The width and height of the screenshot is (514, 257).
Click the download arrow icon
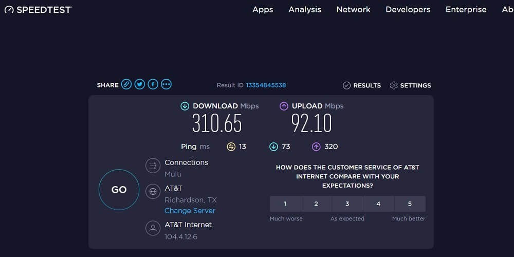185,106
